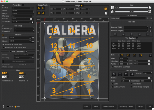Image resolution: width=154 pixels, height=110 pixels.
Task: Click the L1C1 tile numbering icon
Action: [5, 77]
